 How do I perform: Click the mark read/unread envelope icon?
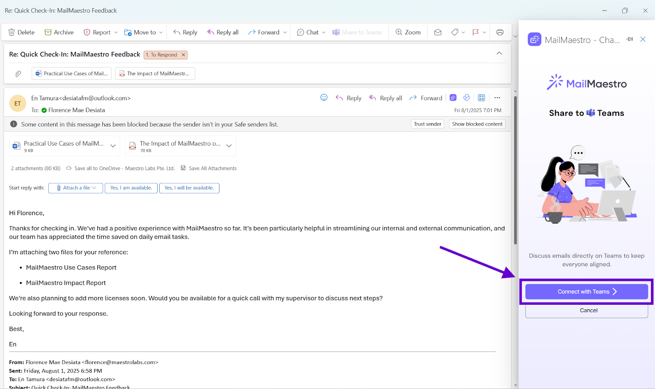438,32
